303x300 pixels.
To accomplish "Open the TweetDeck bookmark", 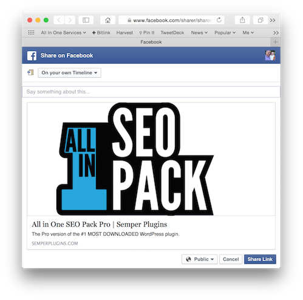I will pyautogui.click(x=172, y=33).
